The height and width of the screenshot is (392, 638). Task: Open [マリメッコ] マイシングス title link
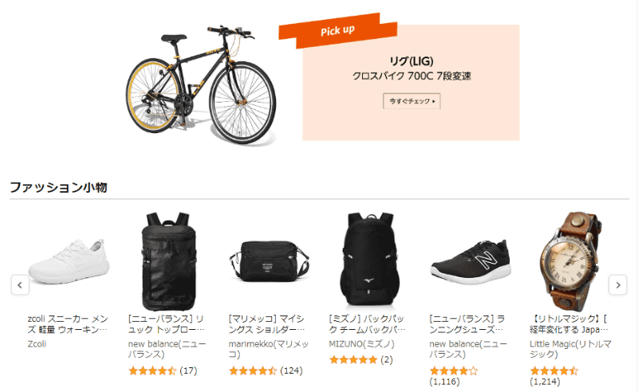click(266, 324)
